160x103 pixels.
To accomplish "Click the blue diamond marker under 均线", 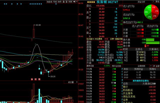I will pyautogui.click(x=56, y=4).
